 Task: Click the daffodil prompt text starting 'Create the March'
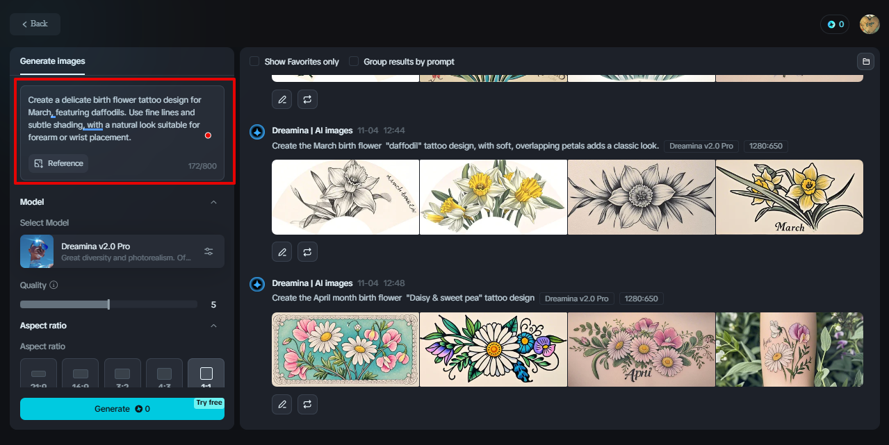(465, 146)
